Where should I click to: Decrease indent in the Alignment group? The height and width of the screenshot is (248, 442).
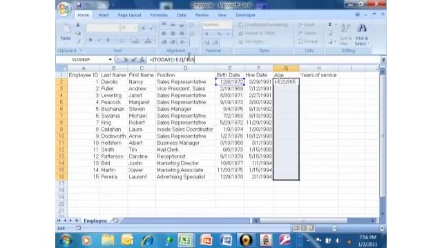pos(164,42)
